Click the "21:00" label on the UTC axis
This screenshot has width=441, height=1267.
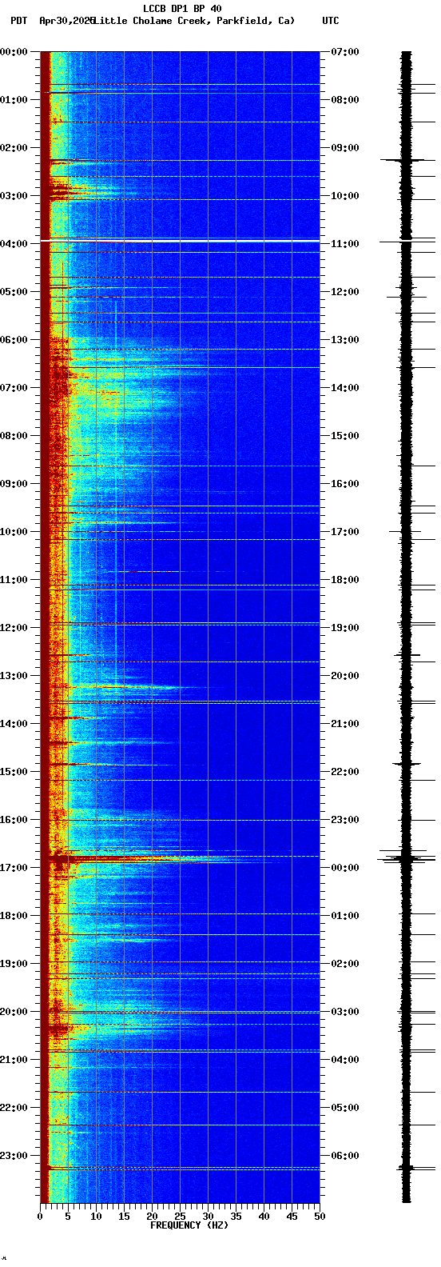point(344,724)
